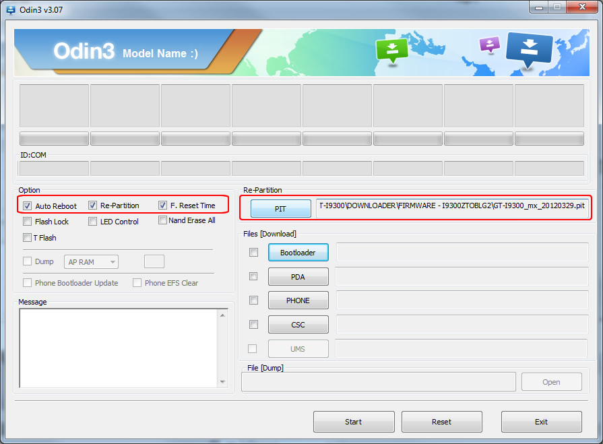Click the PDA file button
Image resolution: width=603 pixels, height=444 pixels.
(x=298, y=277)
